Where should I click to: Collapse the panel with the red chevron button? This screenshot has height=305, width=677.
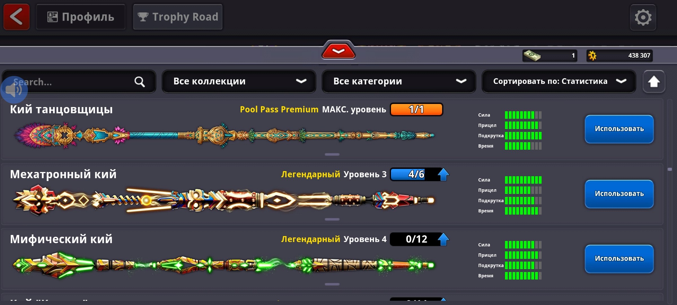tap(338, 50)
